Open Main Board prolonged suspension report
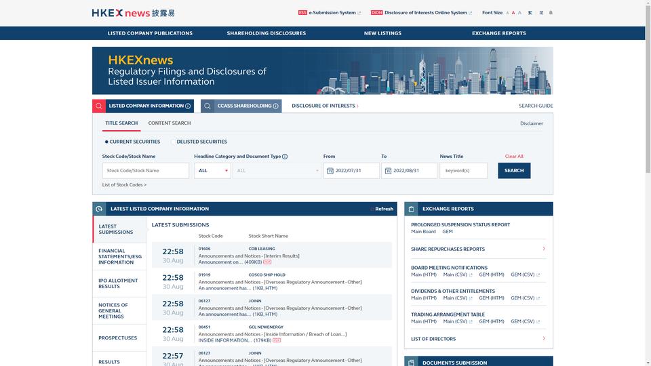Image resolution: width=651 pixels, height=366 pixels. (x=423, y=232)
